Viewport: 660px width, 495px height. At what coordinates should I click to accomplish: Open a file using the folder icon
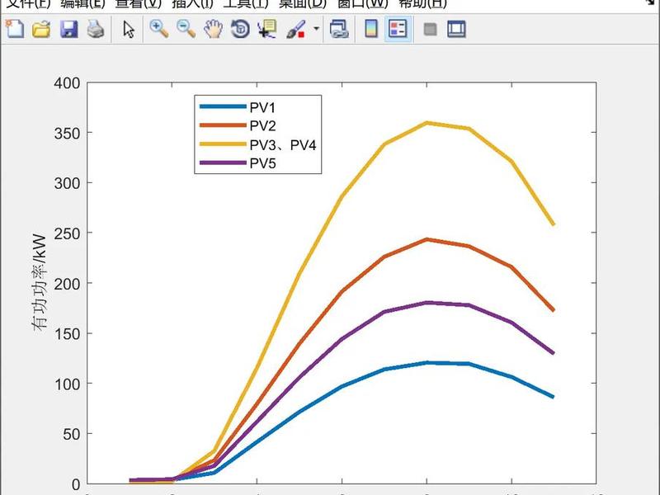coord(41,29)
